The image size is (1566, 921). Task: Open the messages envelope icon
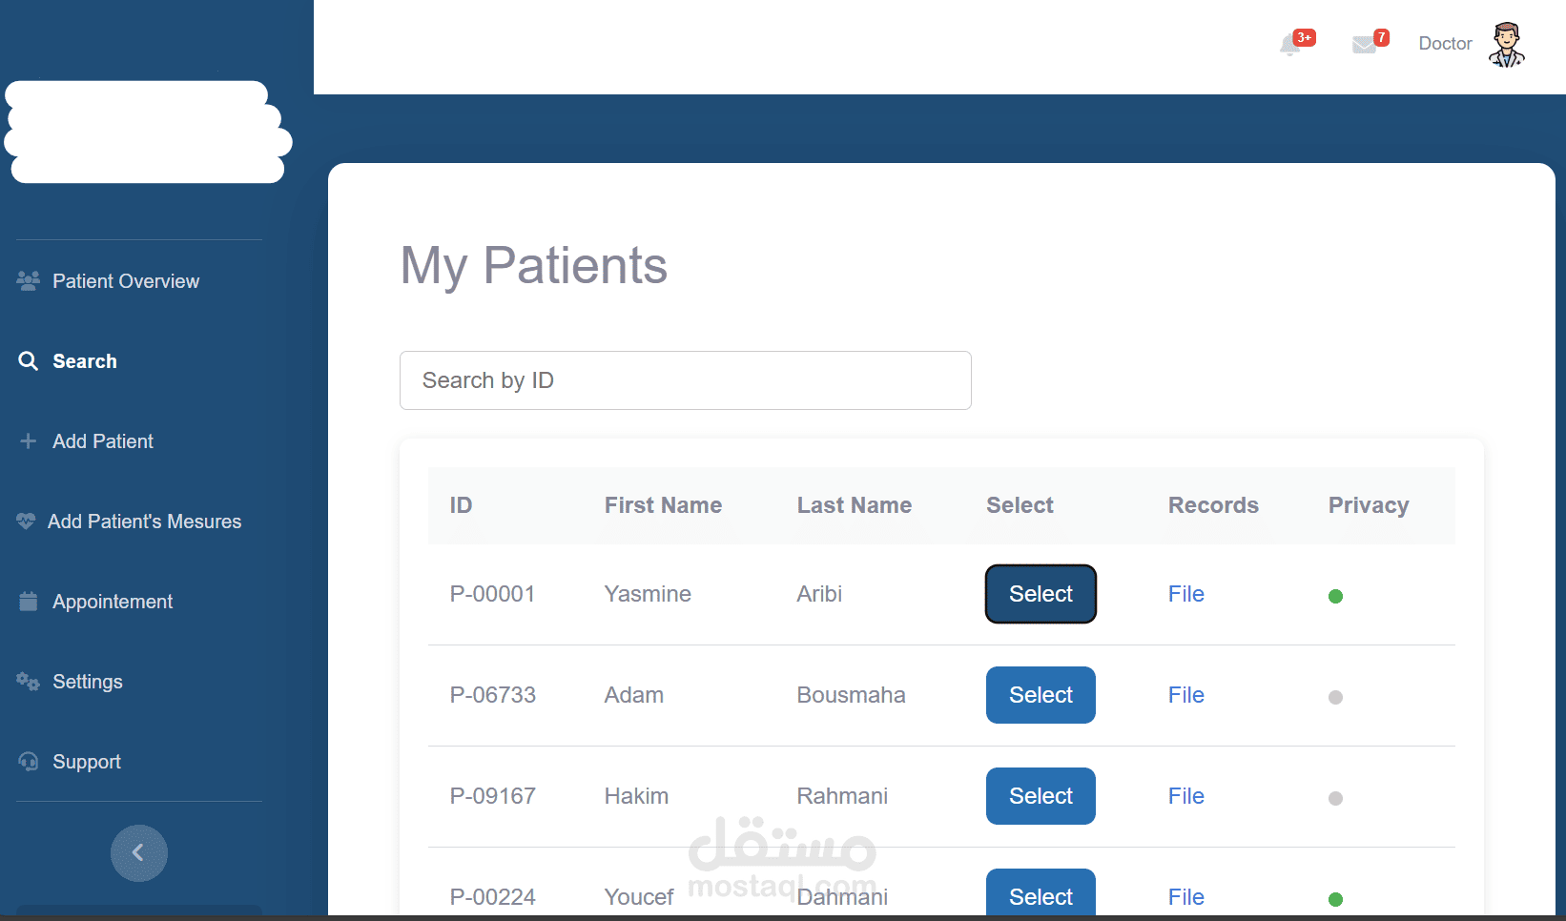1364,44
